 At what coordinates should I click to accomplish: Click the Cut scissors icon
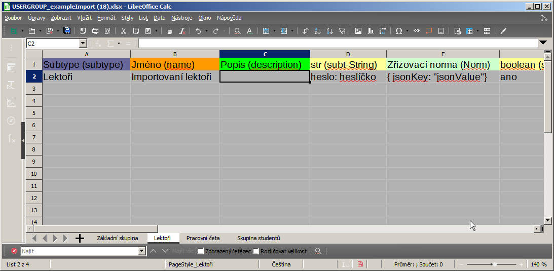point(123,31)
